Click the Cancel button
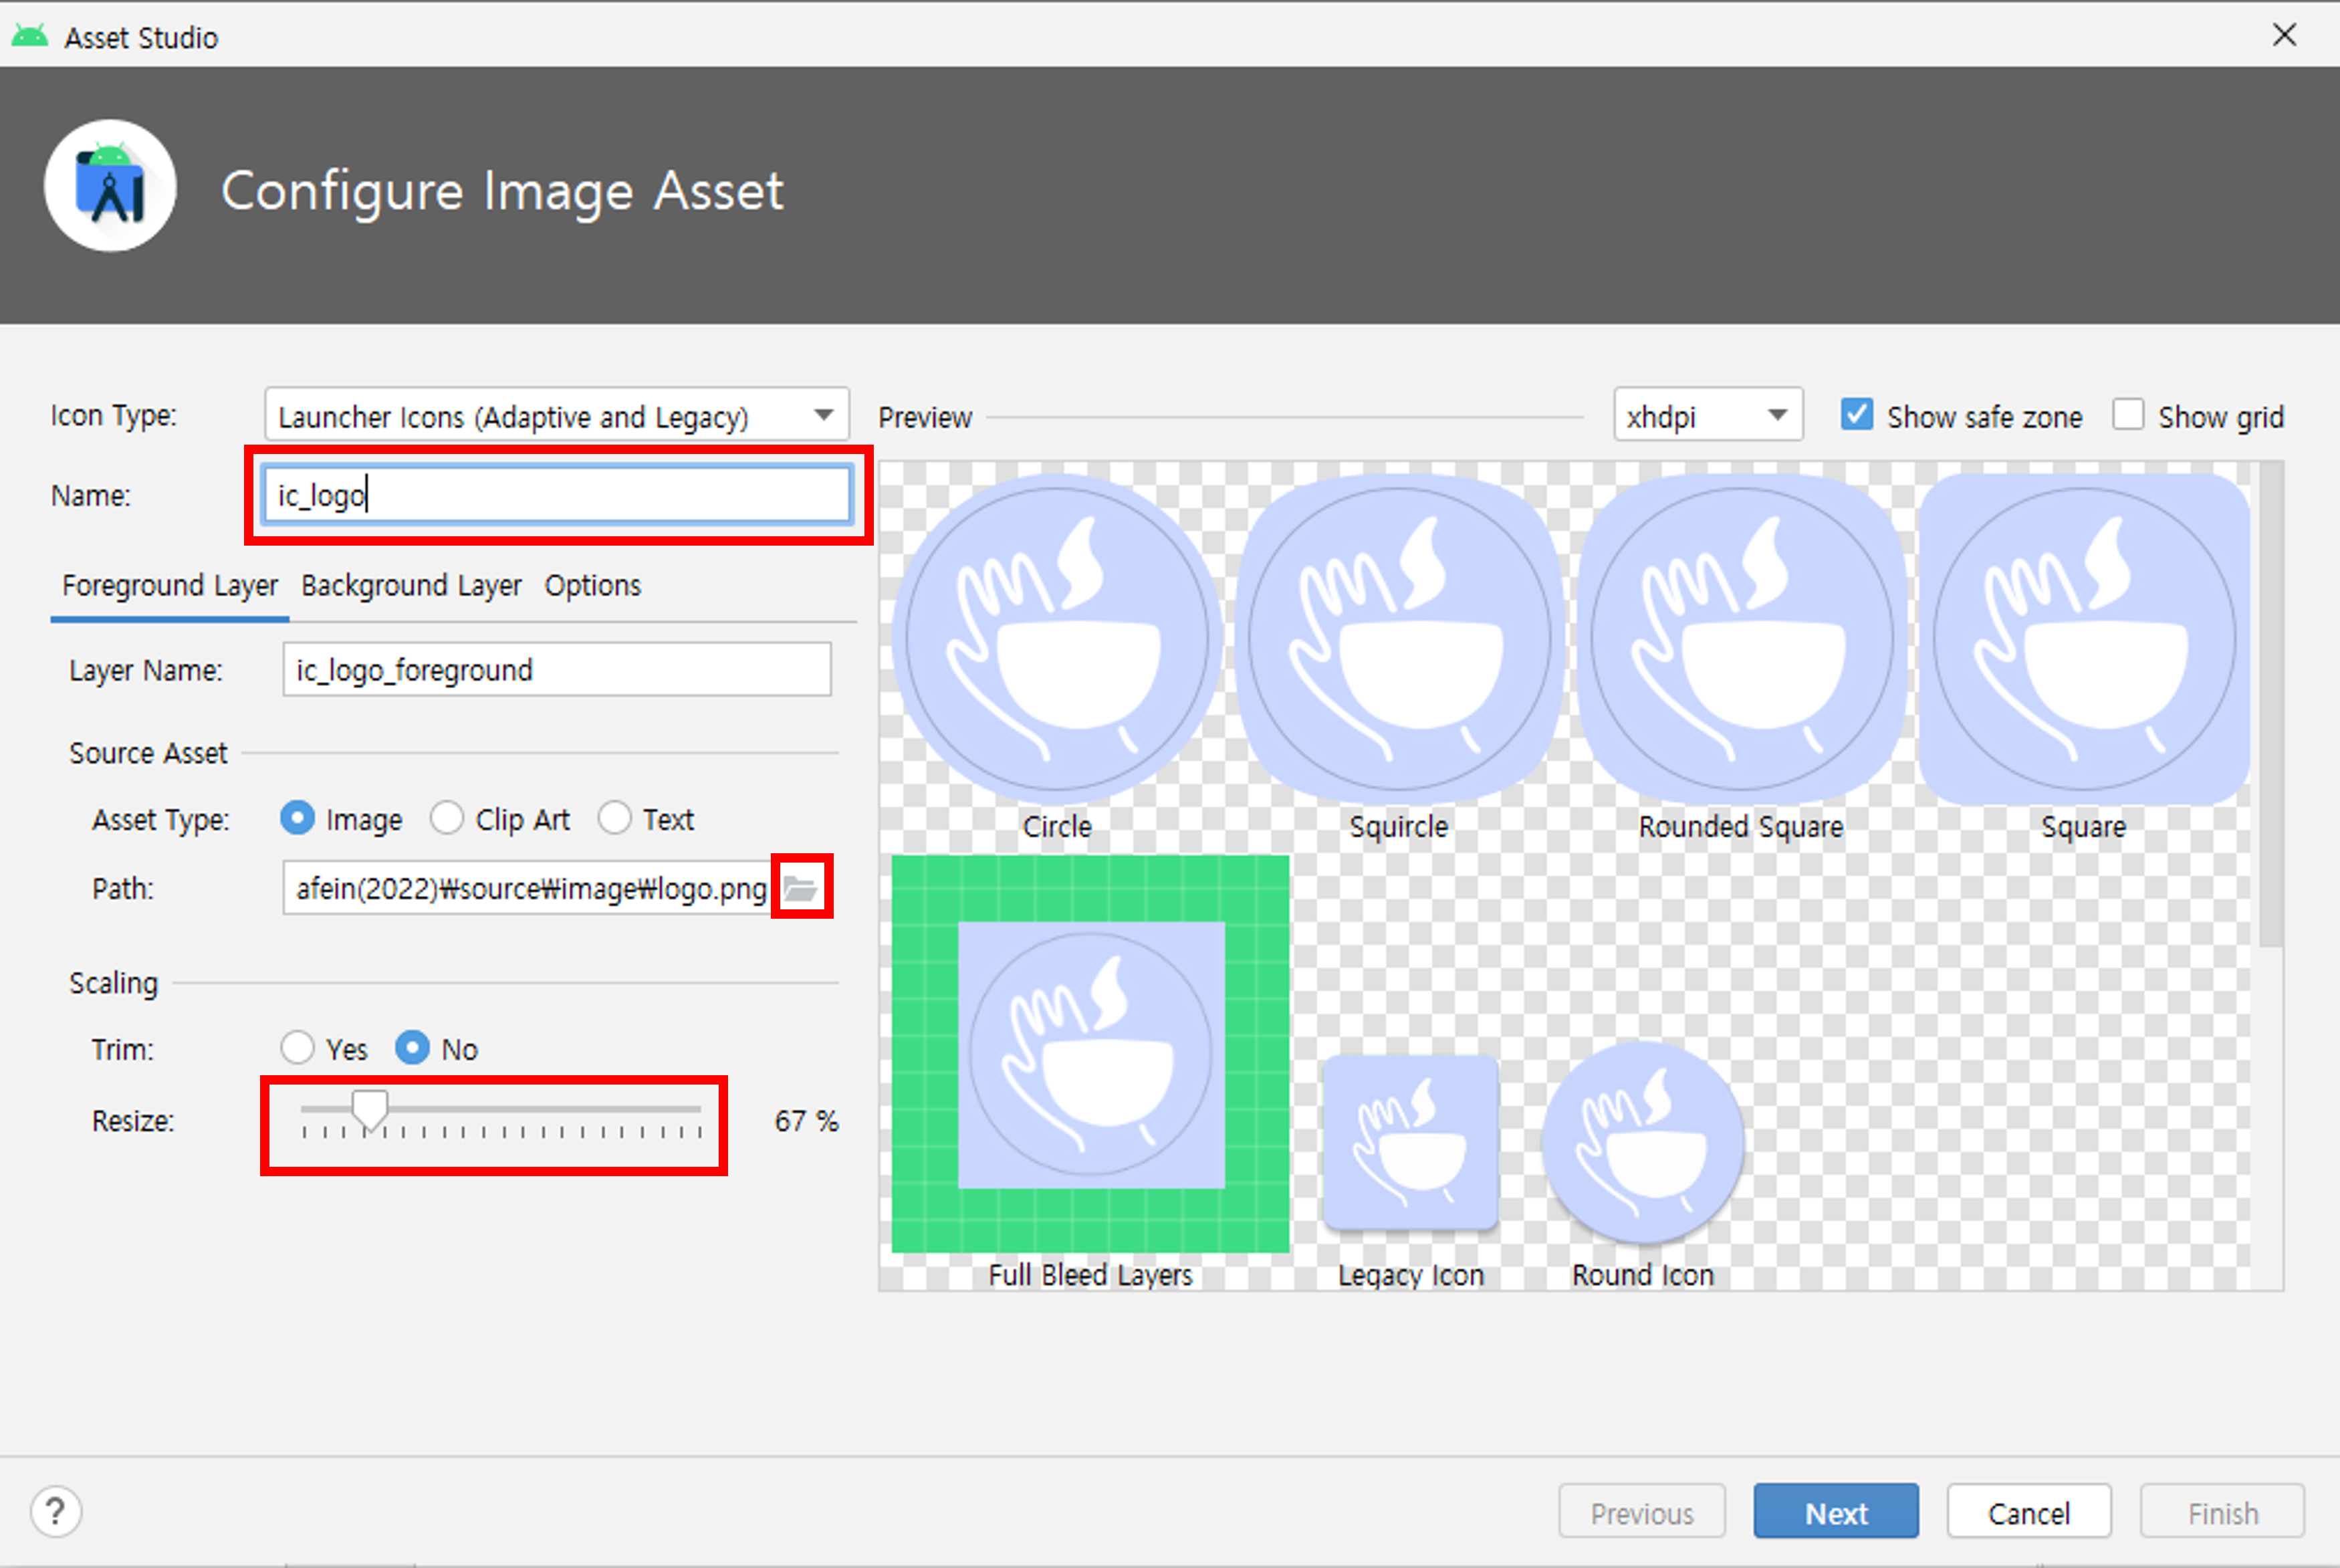Screen dimensions: 2340x1568 coord(2028,1512)
